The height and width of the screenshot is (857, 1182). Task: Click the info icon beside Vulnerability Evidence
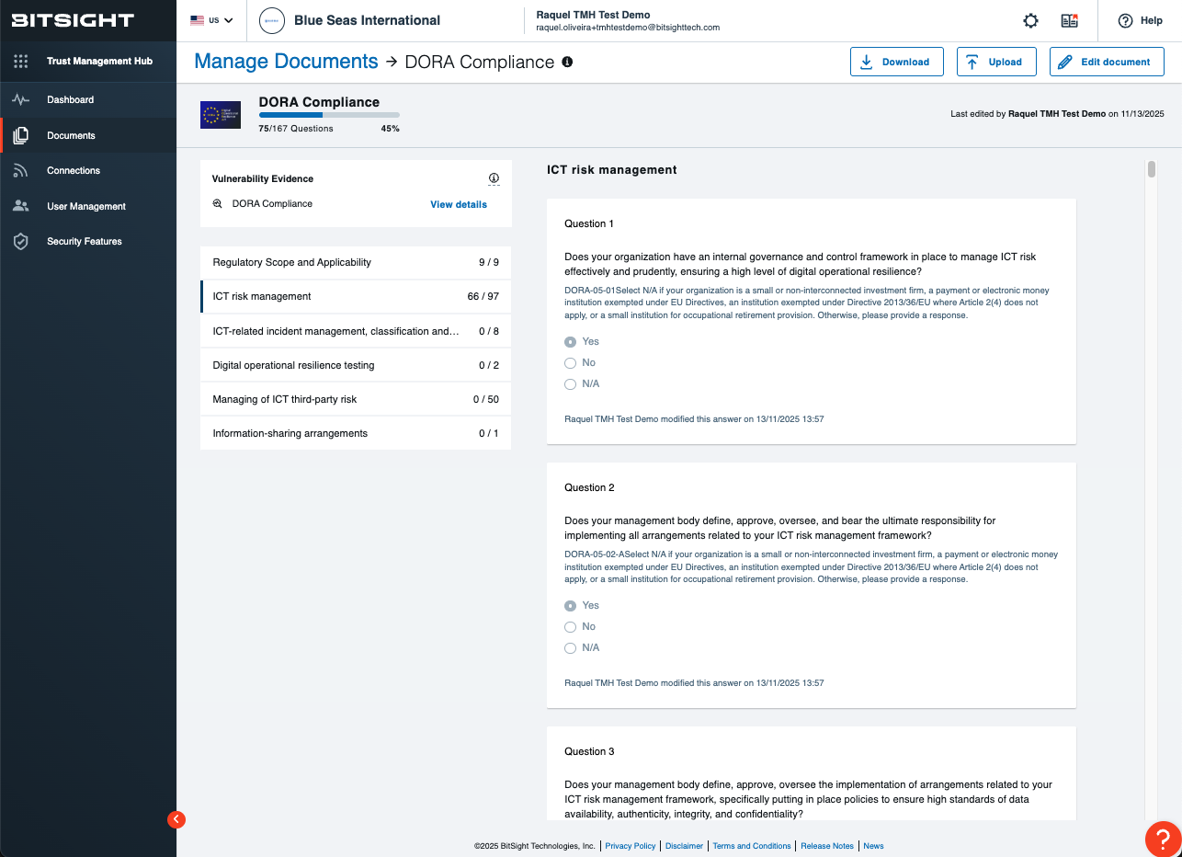494,178
